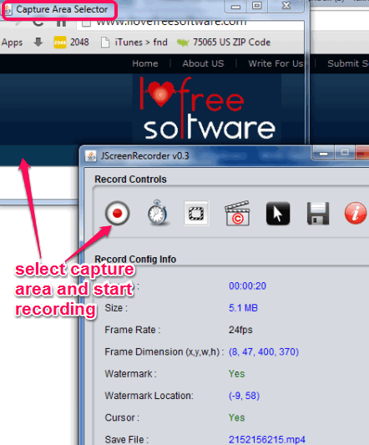Click the Save File label
369x445 pixels.
(127, 440)
